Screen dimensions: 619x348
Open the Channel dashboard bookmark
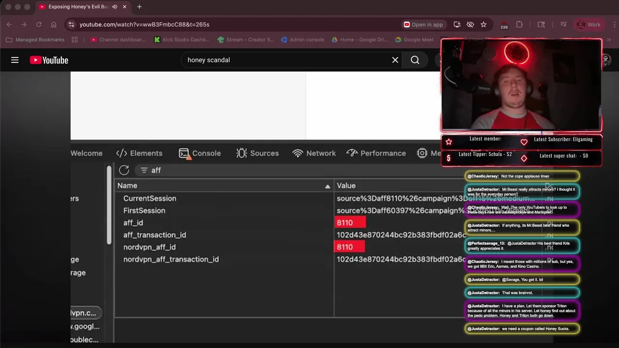pos(118,40)
